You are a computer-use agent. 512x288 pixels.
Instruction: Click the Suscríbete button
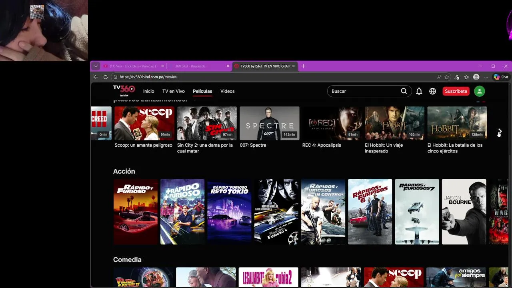(456, 91)
